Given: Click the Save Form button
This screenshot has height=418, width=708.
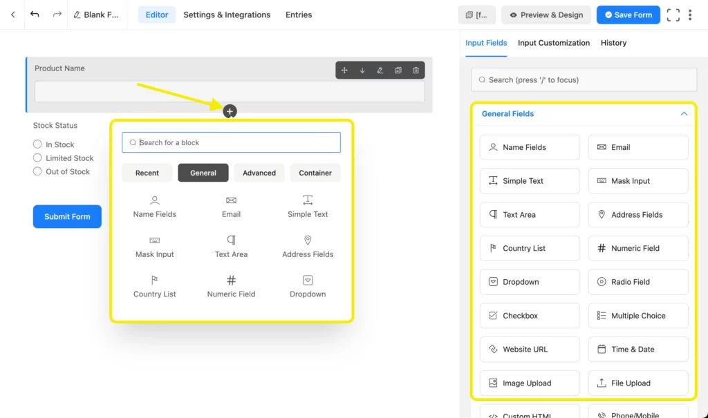Looking at the screenshot, I should pyautogui.click(x=628, y=15).
